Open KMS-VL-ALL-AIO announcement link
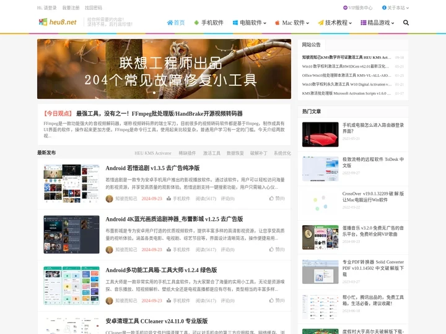This screenshot has height=334, width=446. 347,75
